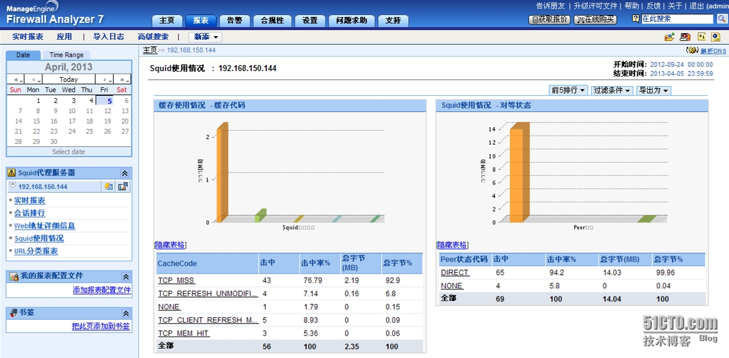Go to next month in calendar
Image resolution: width=729 pixels, height=358 pixels.
tap(104, 80)
